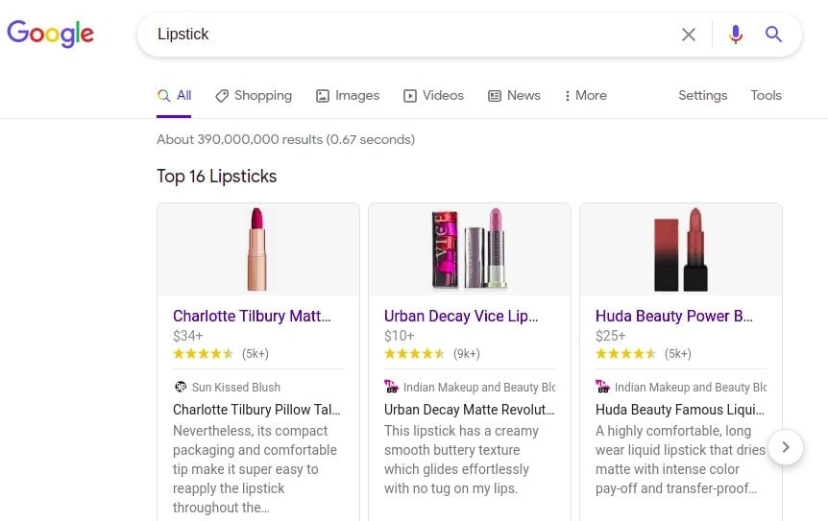Screen dimensions: 828x521
Task: Click Urban Decay card's Indian Makeup blog icon
Action: (391, 387)
